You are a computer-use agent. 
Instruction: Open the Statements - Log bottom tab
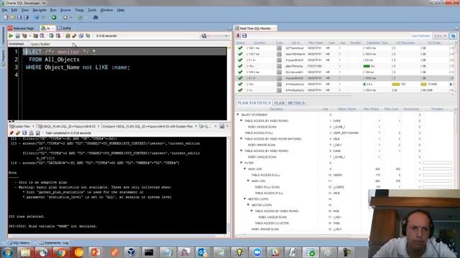click(54, 243)
